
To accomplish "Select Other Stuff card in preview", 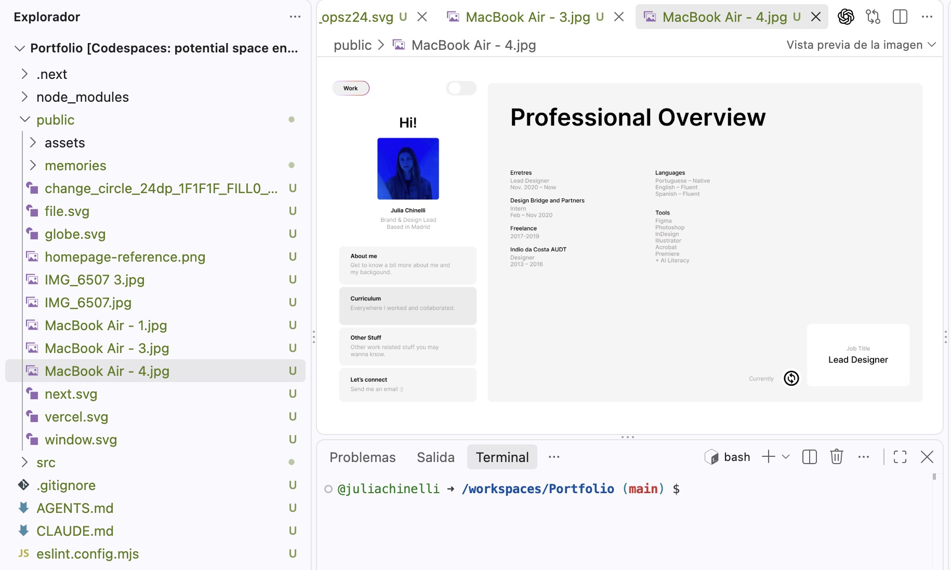I will pos(408,346).
